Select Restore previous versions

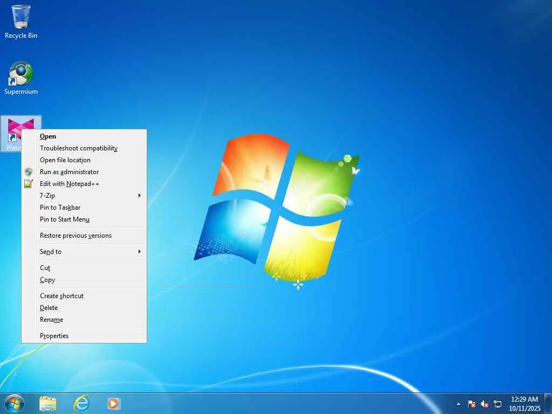click(x=84, y=236)
